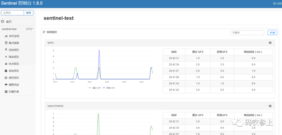This screenshot has height=135, width=282.
Task: Click the lock icon for 系统规则
Action: [6, 71]
